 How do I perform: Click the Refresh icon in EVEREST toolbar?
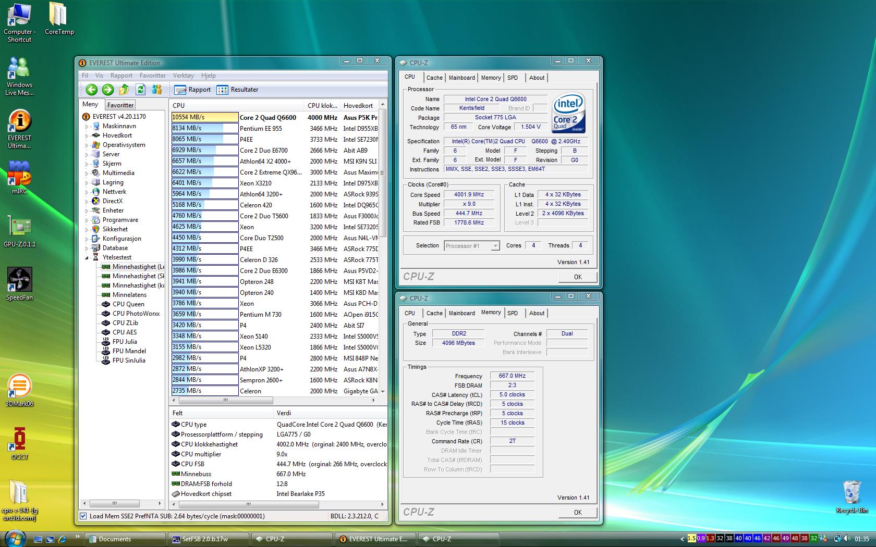pyautogui.click(x=140, y=90)
